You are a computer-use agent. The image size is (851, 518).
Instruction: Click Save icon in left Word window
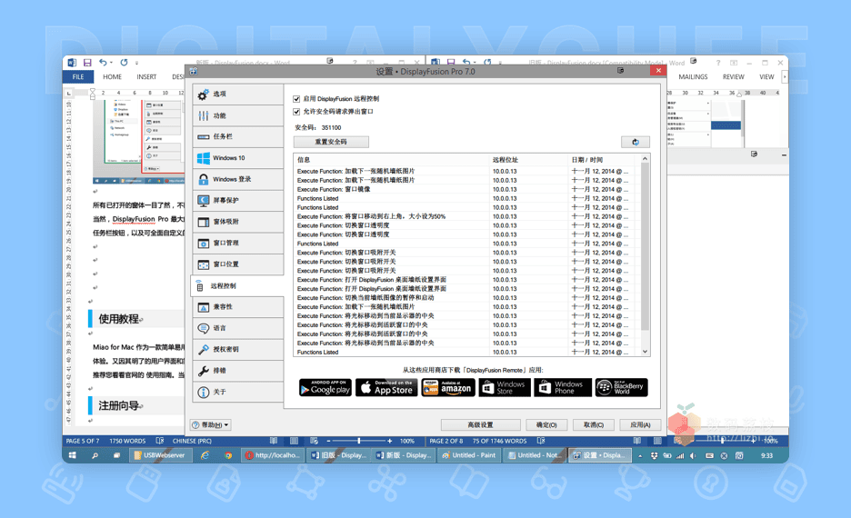[87, 63]
